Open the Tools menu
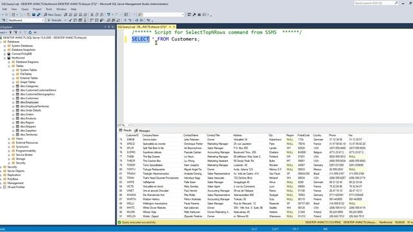413x232 pixels. pyautogui.click(x=49, y=9)
